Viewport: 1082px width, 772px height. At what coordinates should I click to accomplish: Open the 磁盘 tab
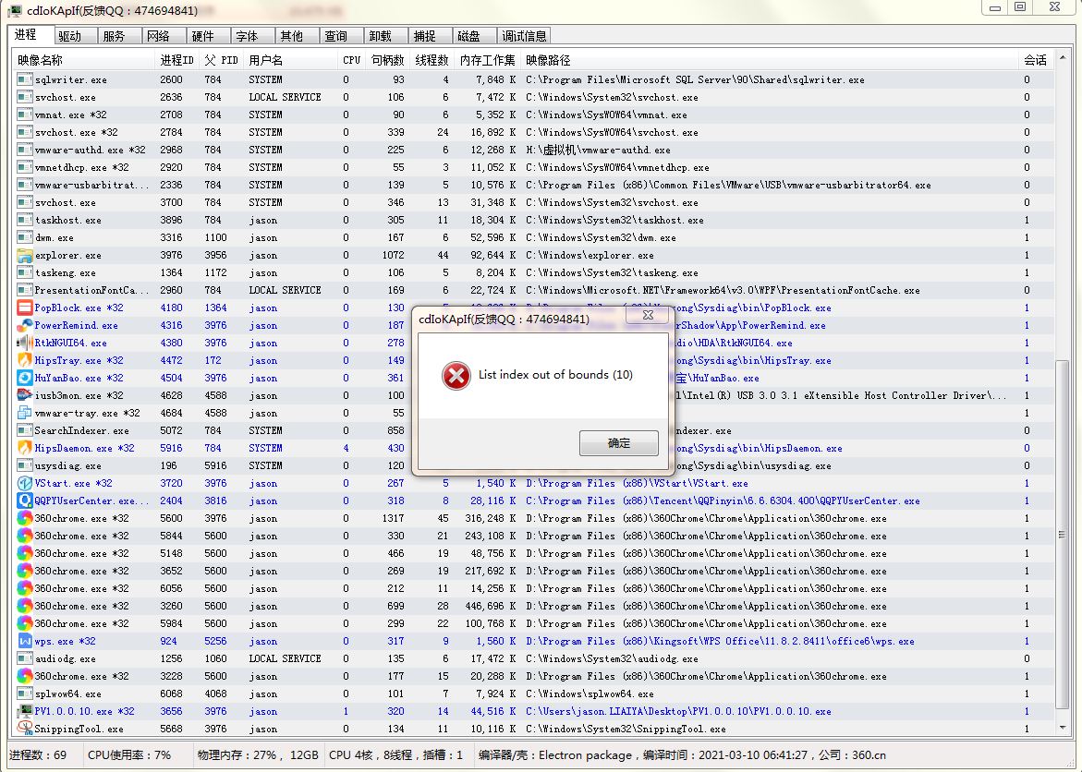(x=474, y=36)
